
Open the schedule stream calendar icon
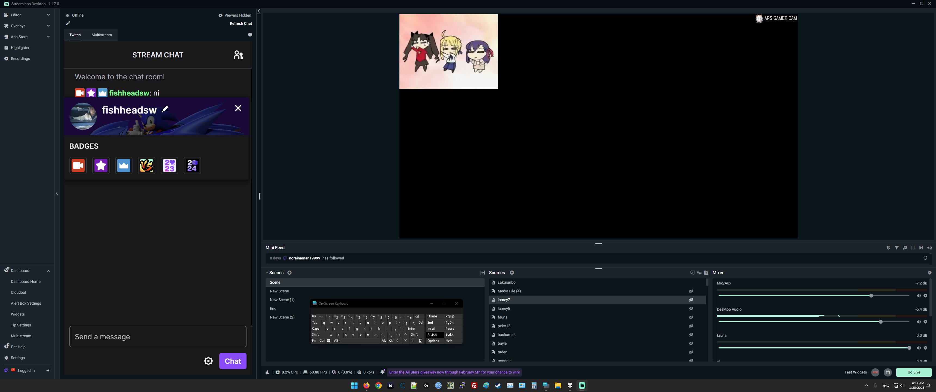(x=888, y=372)
